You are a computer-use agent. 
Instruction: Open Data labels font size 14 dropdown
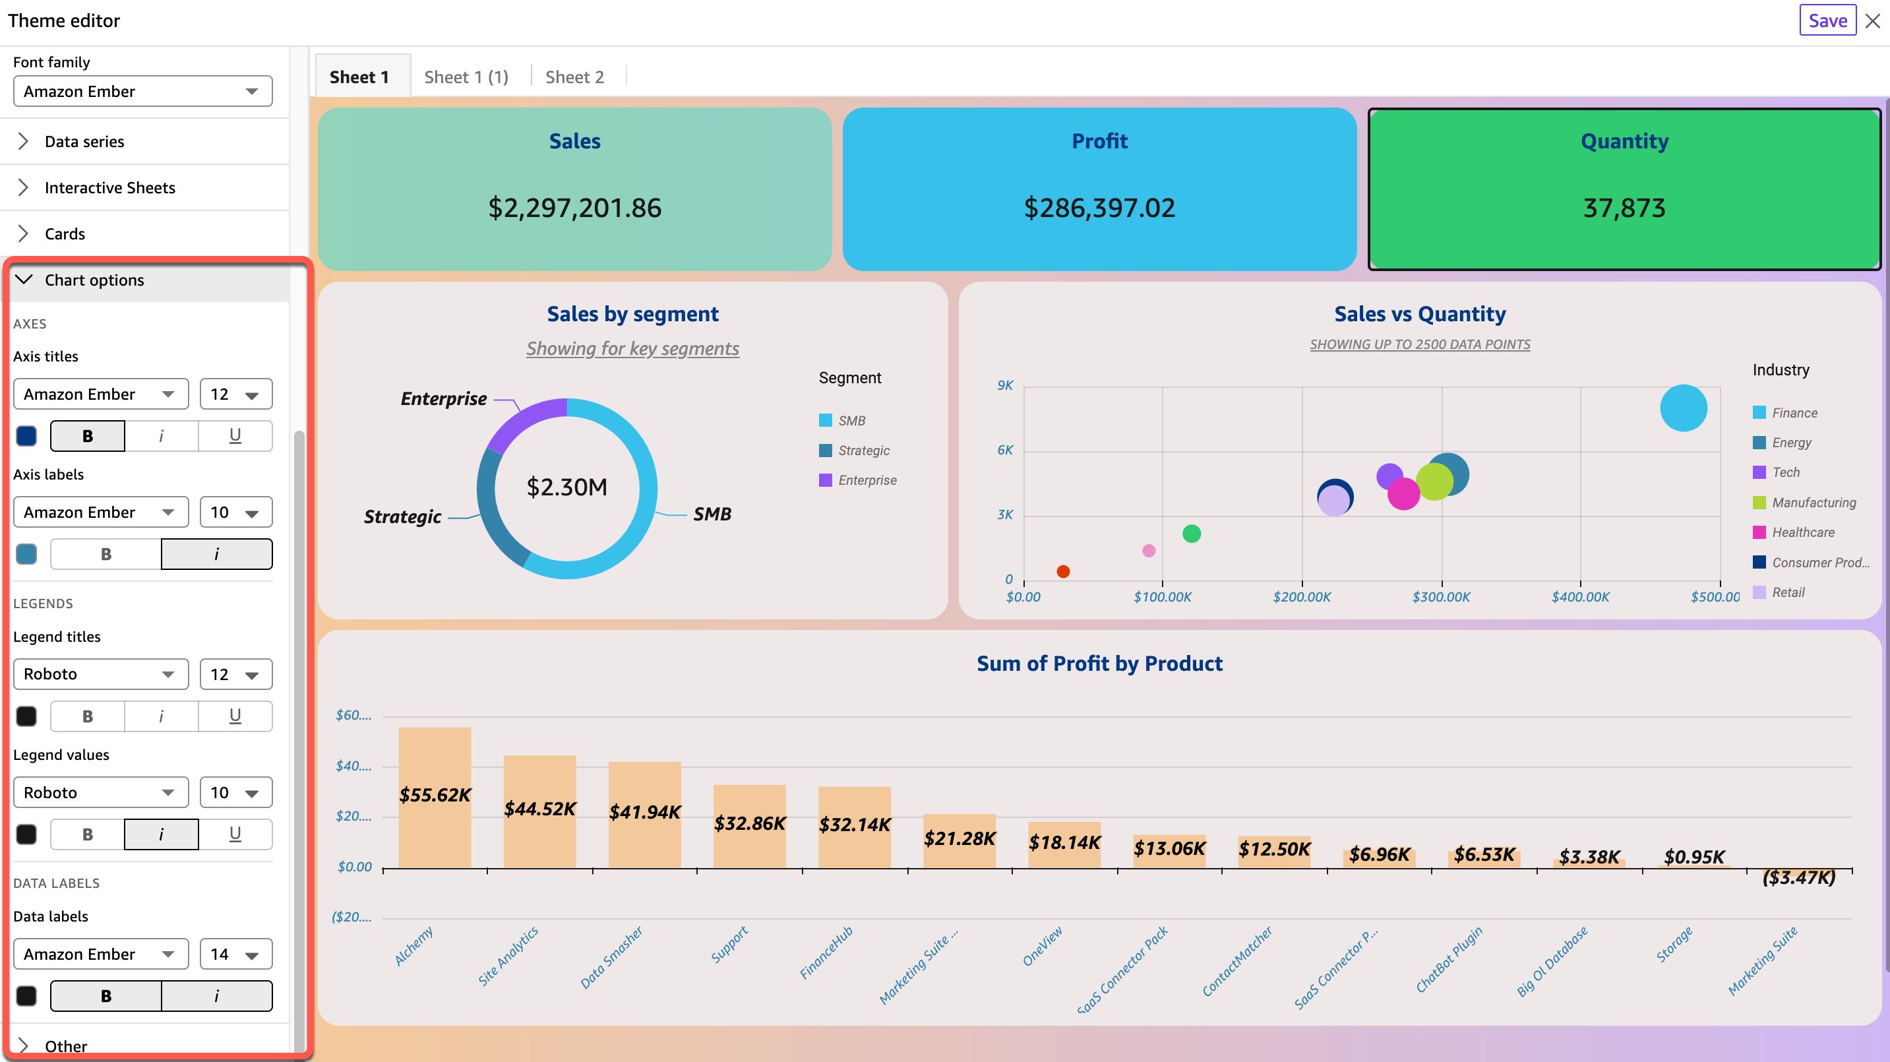point(235,954)
